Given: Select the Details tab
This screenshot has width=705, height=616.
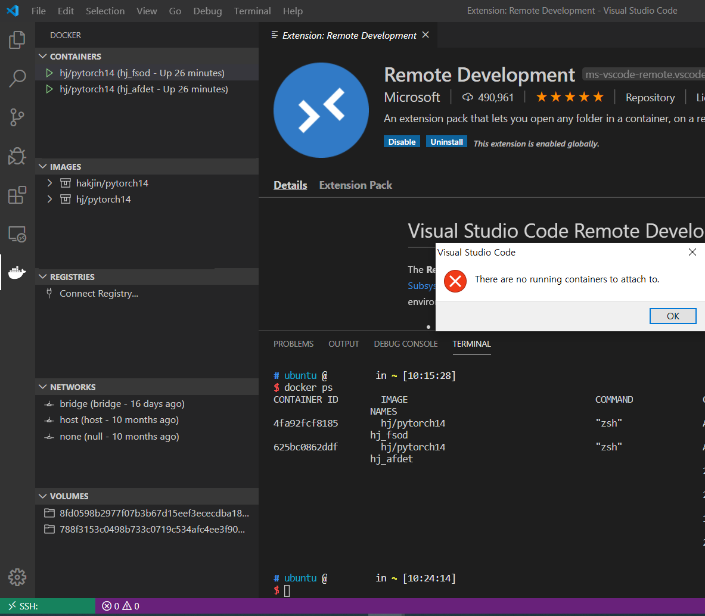Looking at the screenshot, I should pos(290,185).
